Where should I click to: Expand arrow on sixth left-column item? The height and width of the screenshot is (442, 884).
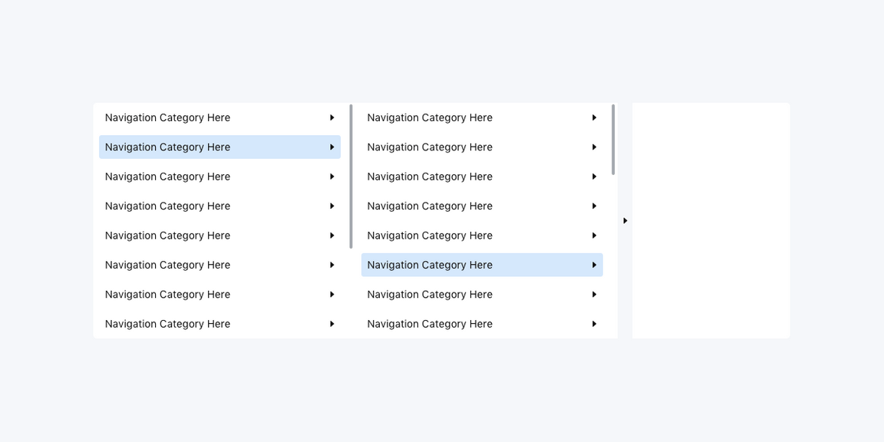pyautogui.click(x=331, y=265)
